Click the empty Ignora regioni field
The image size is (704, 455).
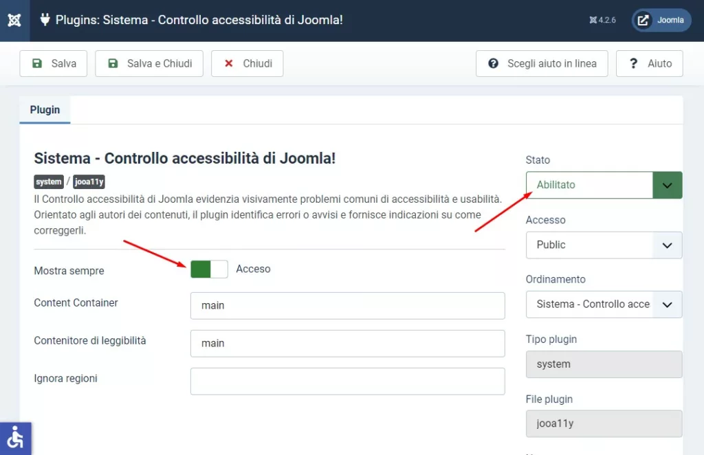(347, 381)
